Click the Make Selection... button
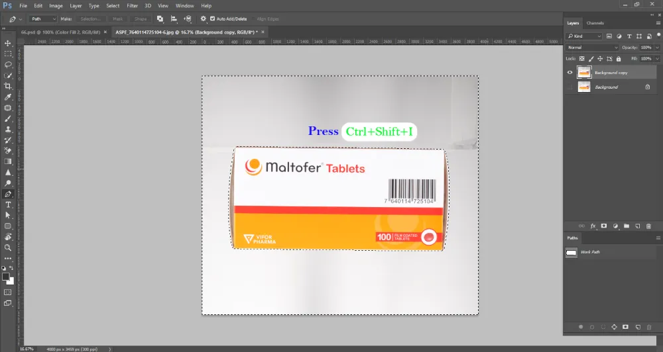 (x=90, y=19)
